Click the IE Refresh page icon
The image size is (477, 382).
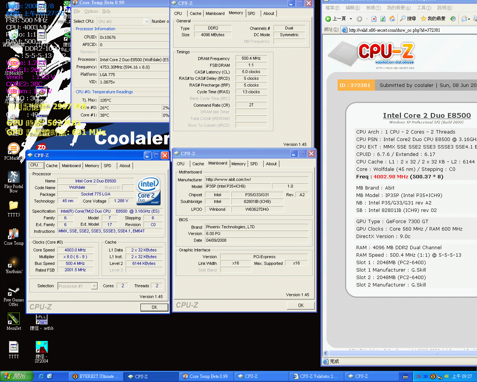(383, 19)
